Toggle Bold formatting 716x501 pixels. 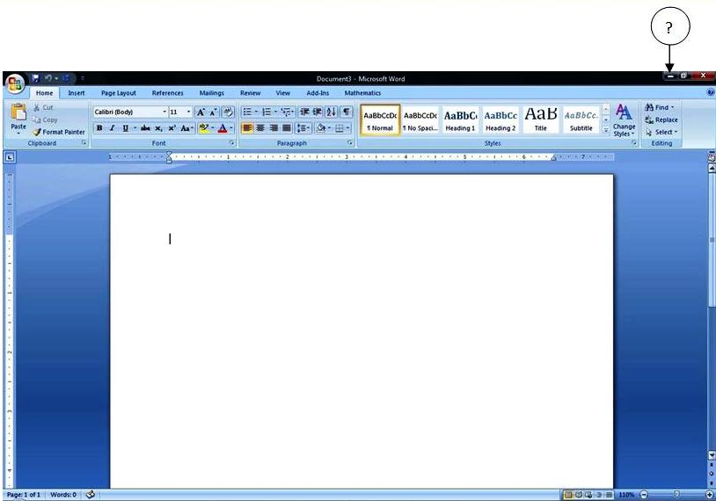[99, 128]
